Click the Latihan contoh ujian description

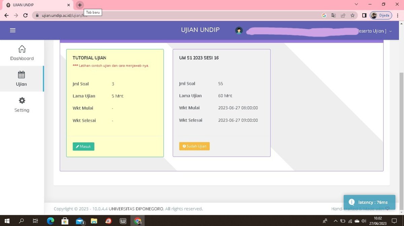pyautogui.click(x=111, y=66)
